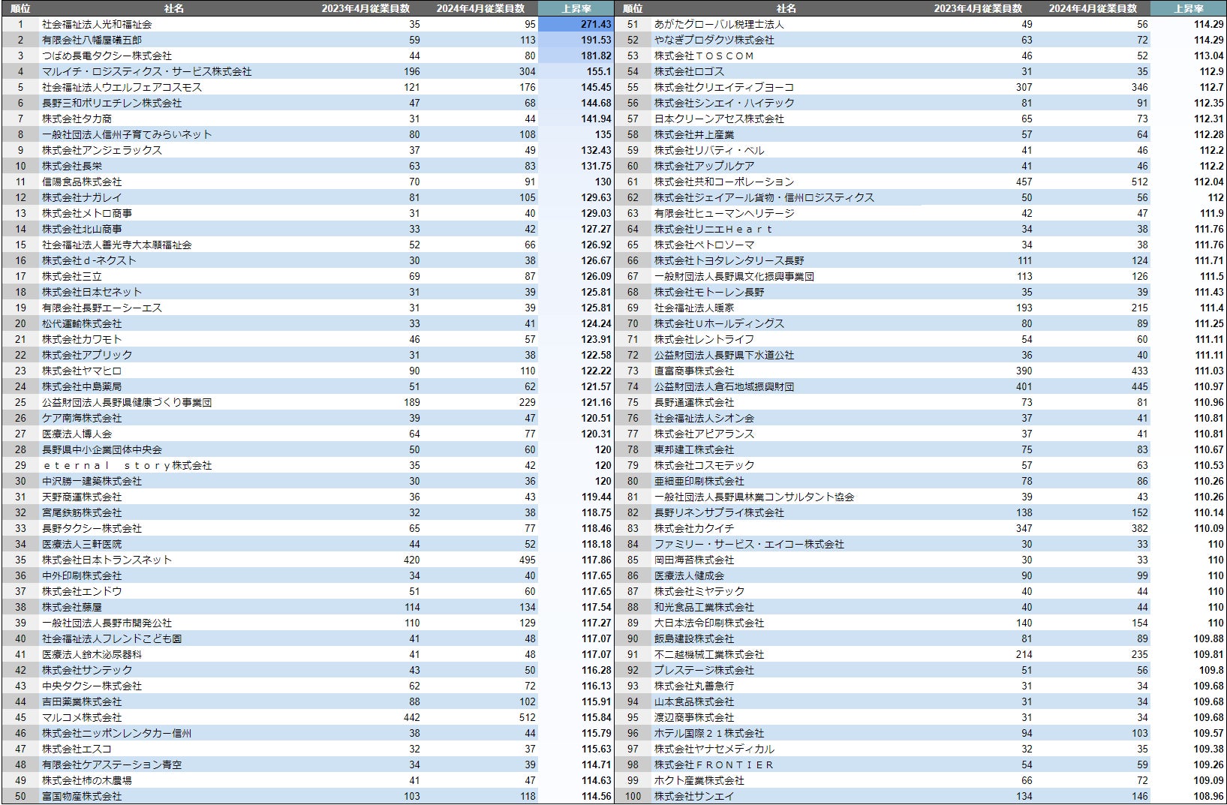Select the company 株式会社日本セネット
The image size is (1227, 805).
92,292
